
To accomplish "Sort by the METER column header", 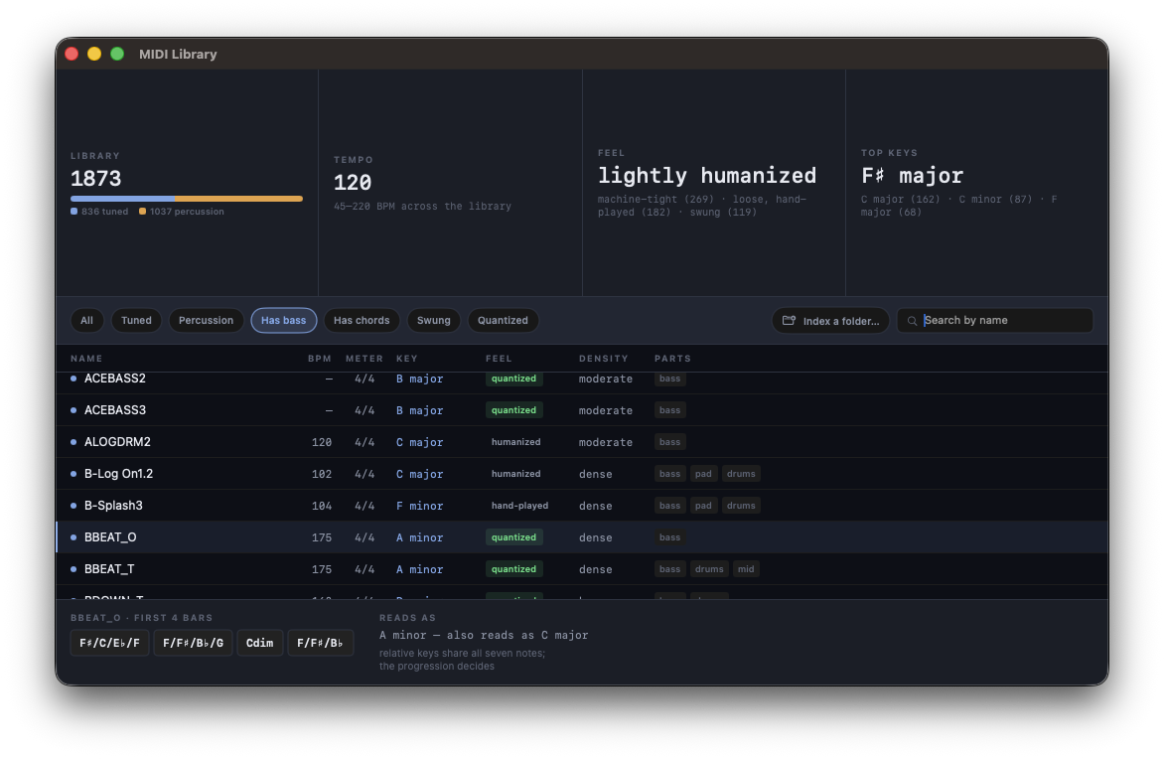I will pos(364,358).
